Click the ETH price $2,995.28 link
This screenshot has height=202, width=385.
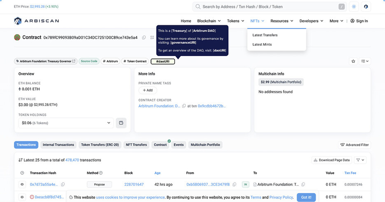[x=37, y=7]
